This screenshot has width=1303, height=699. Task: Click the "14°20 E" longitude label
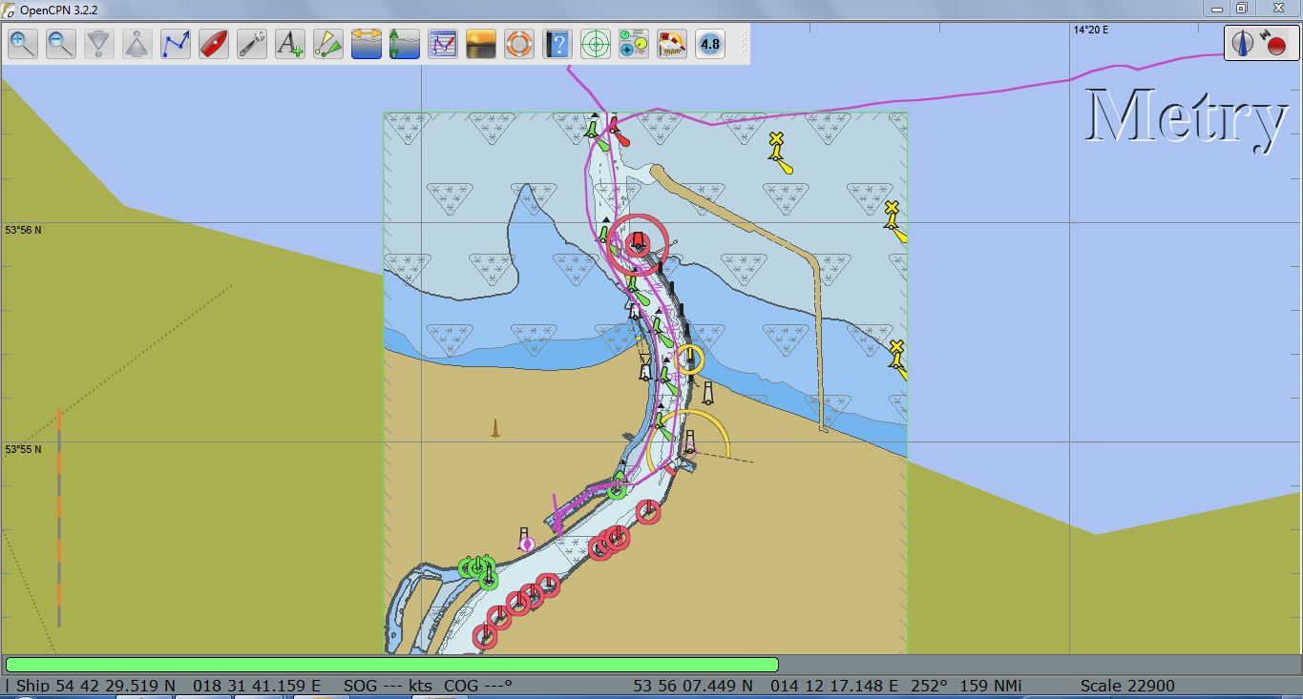(x=1090, y=30)
